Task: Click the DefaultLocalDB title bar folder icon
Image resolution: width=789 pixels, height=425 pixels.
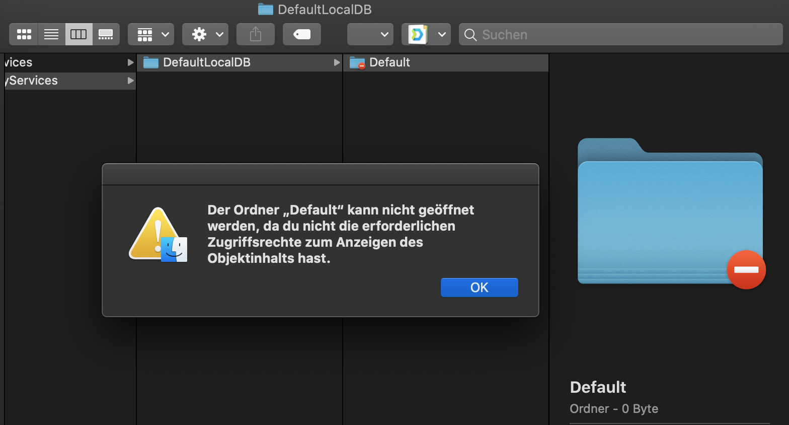Action: coord(265,9)
